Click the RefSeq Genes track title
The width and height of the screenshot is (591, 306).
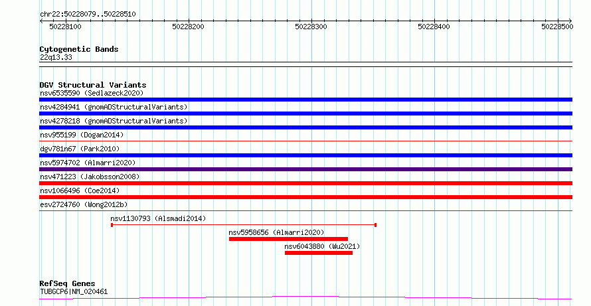[67, 284]
